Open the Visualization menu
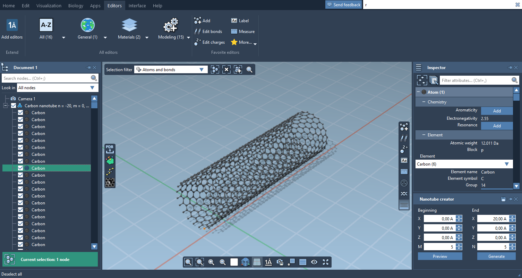 tap(49, 6)
